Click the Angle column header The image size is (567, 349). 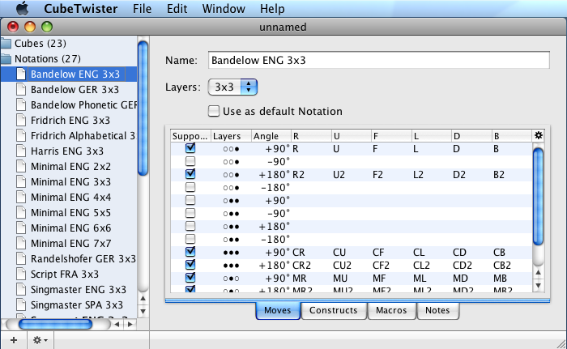(x=271, y=136)
